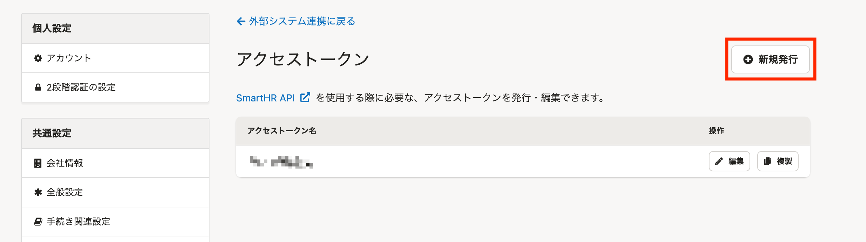Follow the SmartHR API link

[x=265, y=98]
